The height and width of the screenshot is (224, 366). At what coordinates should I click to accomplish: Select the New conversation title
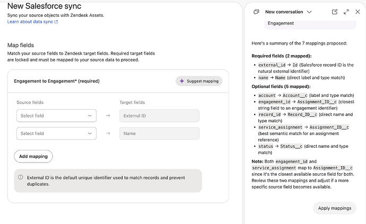coord(284,12)
